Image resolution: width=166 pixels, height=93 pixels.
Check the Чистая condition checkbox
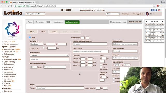pyautogui.click(x=114, y=79)
